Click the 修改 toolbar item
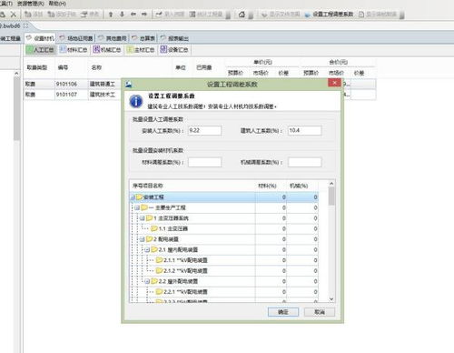Screen dimensions: 454x353 click(90, 15)
